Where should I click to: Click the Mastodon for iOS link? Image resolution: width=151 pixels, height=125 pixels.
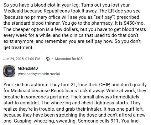(69, 59)
